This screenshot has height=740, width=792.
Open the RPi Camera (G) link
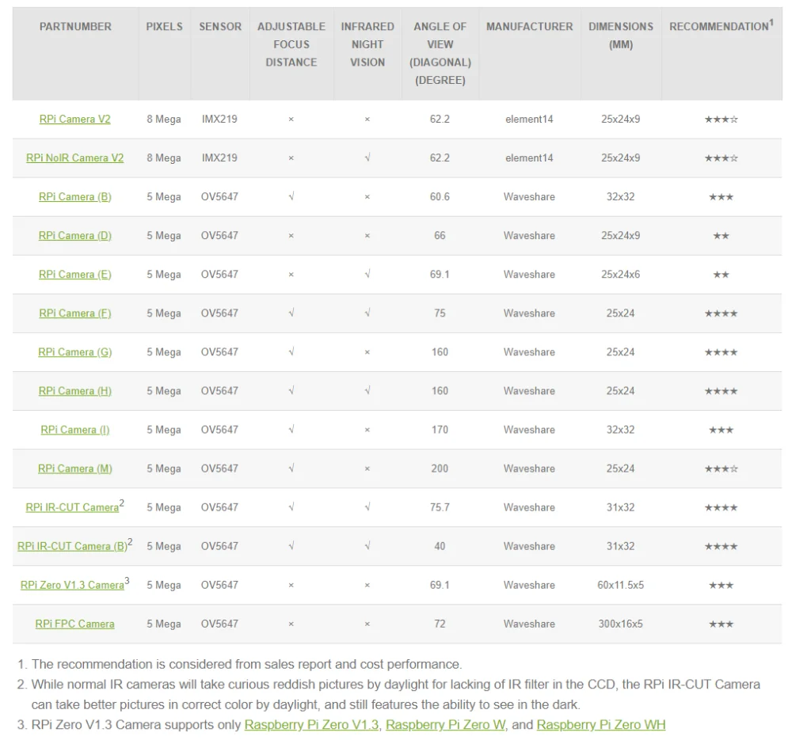tap(75, 352)
